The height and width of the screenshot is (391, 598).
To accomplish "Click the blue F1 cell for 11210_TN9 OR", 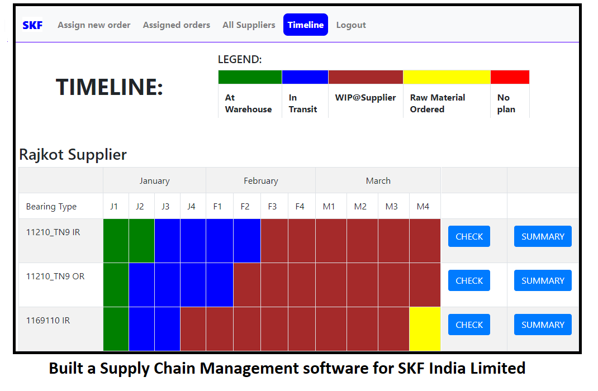I will point(220,285).
